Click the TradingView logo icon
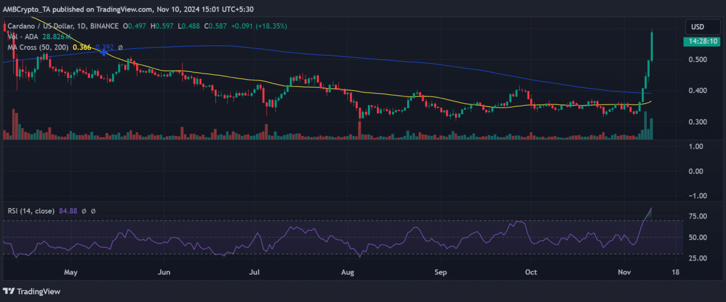Viewport: 726px width, 302px height. pyautogui.click(x=10, y=291)
